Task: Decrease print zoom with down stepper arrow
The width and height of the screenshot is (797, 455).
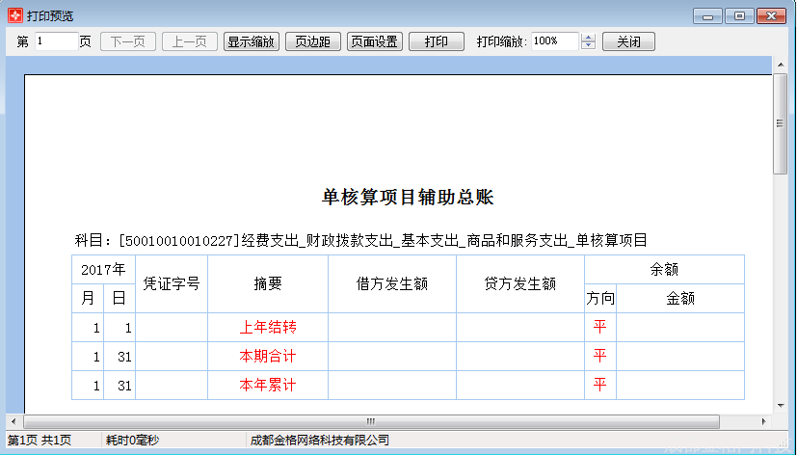Action: [x=589, y=46]
